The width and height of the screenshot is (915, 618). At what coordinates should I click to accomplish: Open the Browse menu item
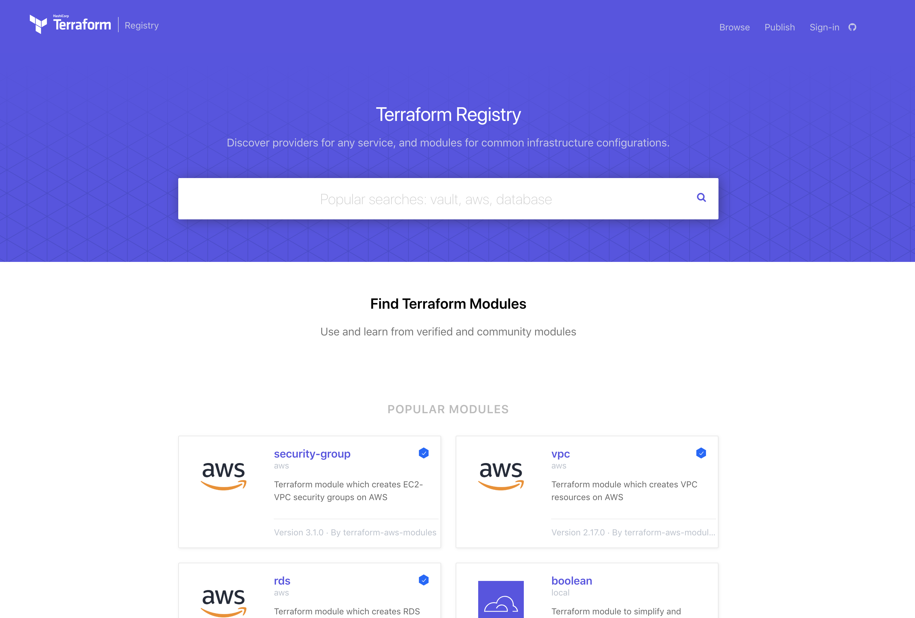pyautogui.click(x=734, y=27)
